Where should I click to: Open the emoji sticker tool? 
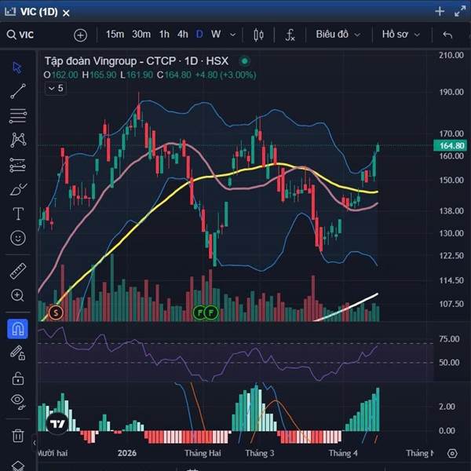click(x=18, y=238)
